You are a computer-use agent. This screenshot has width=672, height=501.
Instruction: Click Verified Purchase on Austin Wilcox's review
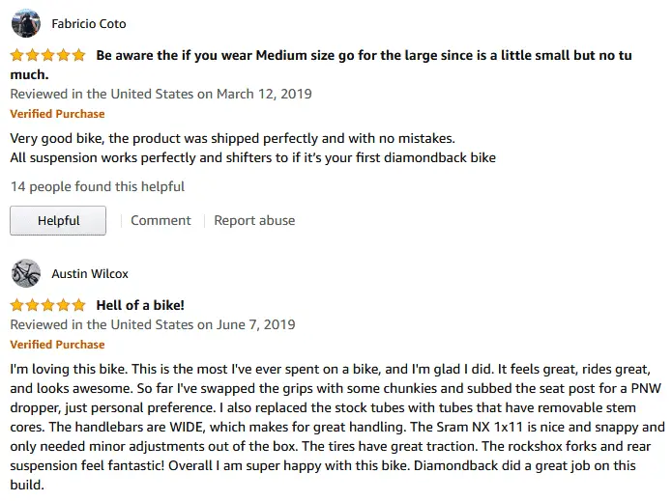(x=57, y=345)
